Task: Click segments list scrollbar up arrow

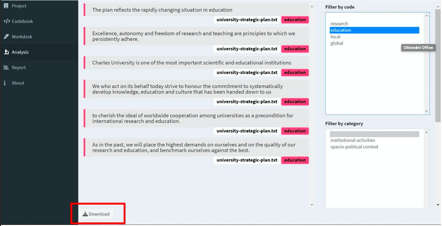Action: coord(312,7)
